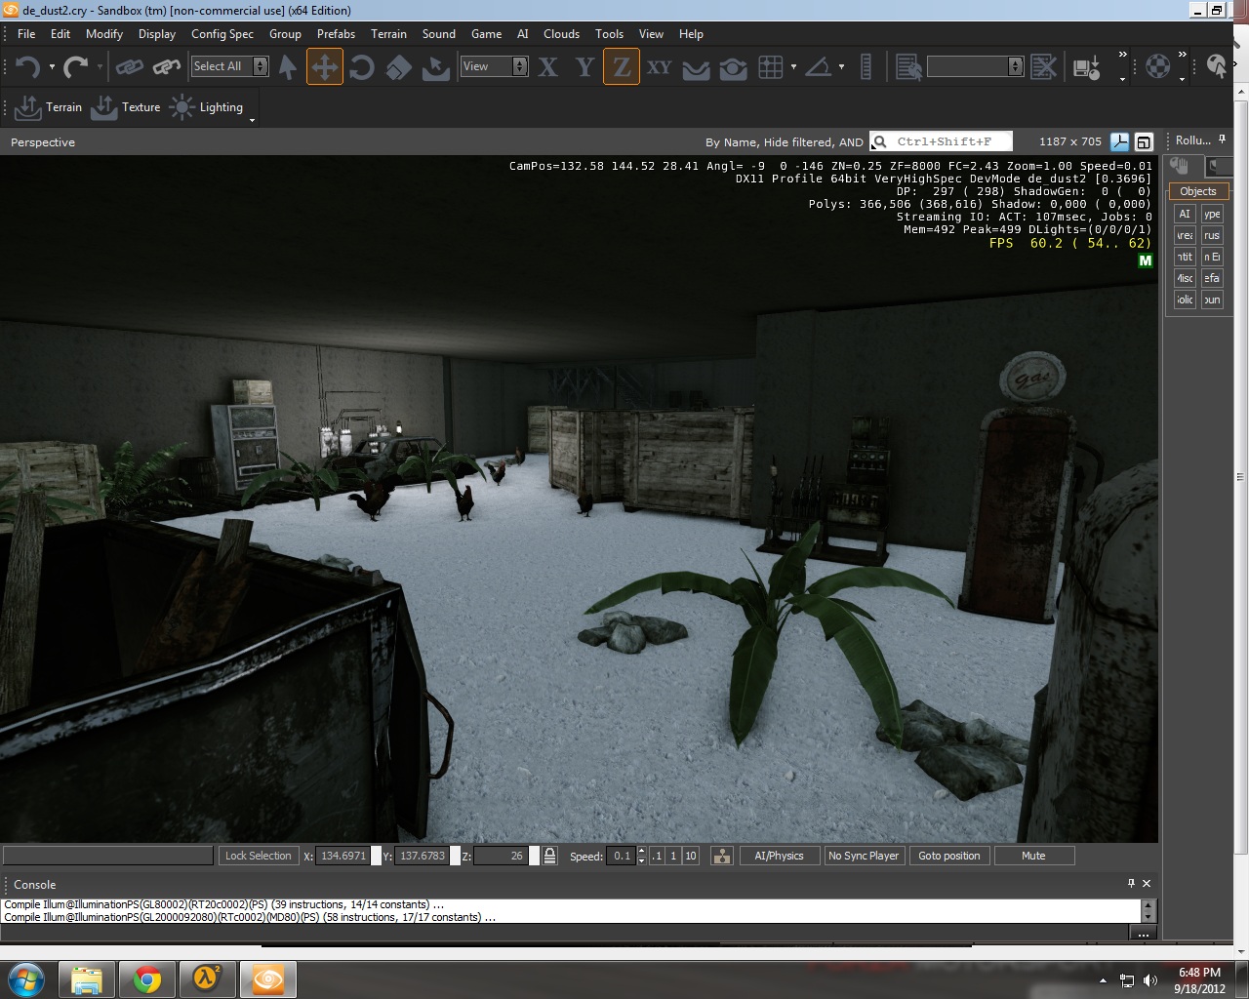This screenshot has width=1249, height=999.
Task: Open the Clouds menu
Action: pos(561,34)
